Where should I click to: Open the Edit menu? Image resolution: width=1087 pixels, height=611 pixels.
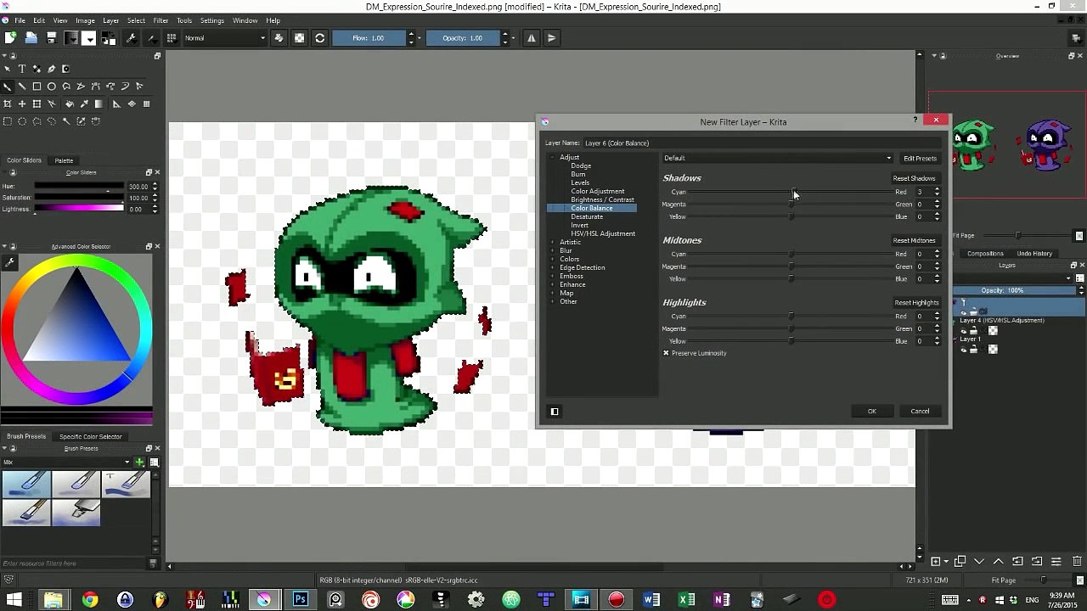39,20
